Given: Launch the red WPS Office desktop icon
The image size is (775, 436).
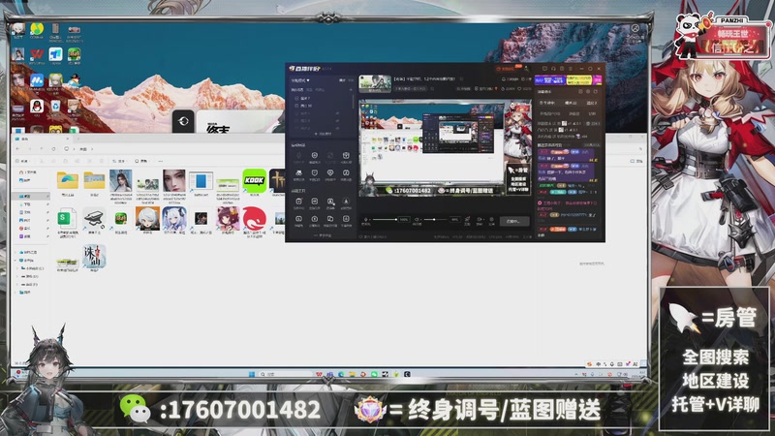Looking at the screenshot, I should pyautogui.click(x=37, y=52).
